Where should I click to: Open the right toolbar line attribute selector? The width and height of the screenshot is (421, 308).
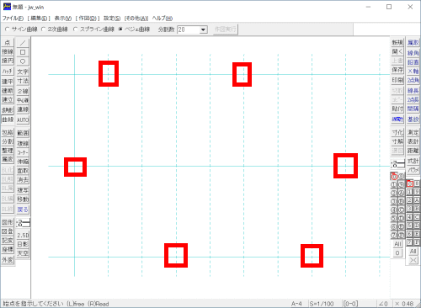pos(397,164)
